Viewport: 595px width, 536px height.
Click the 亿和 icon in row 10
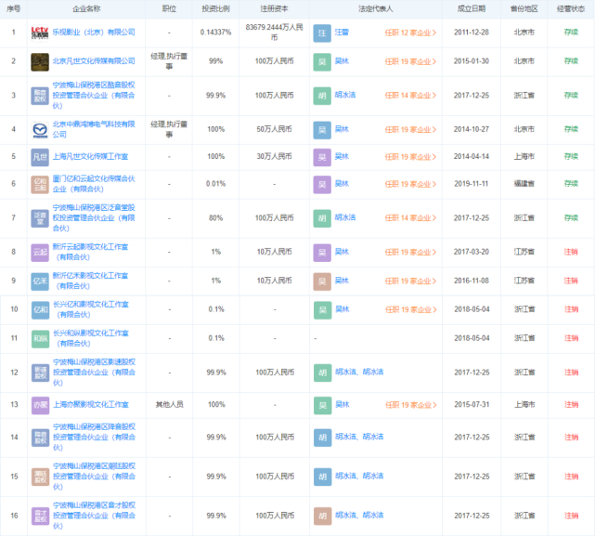point(40,309)
